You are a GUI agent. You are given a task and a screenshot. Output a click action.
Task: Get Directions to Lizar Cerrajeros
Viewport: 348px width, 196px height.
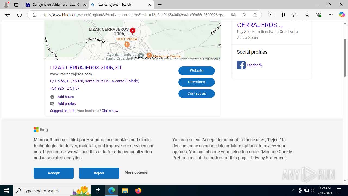tap(197, 82)
